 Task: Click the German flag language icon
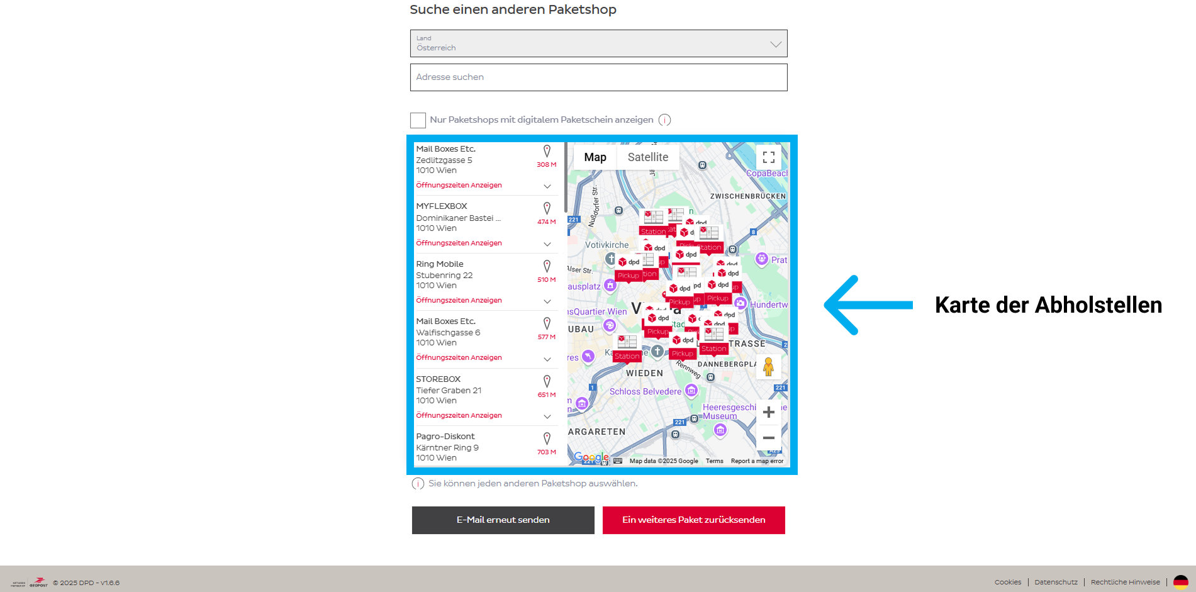click(x=1180, y=582)
